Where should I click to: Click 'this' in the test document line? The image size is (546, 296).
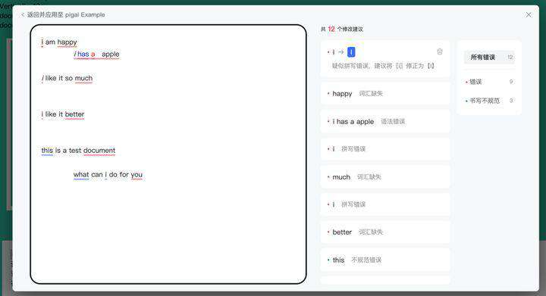pos(47,151)
